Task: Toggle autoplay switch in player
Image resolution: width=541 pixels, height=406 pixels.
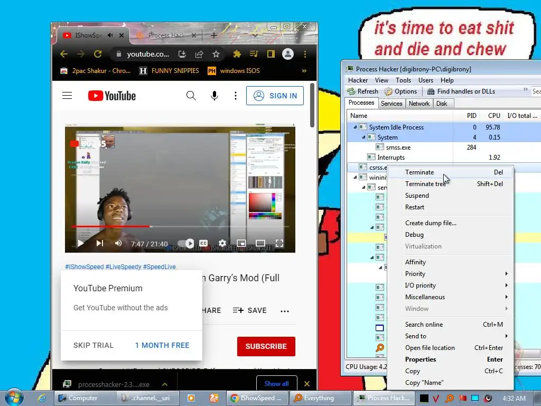Action: coord(186,243)
